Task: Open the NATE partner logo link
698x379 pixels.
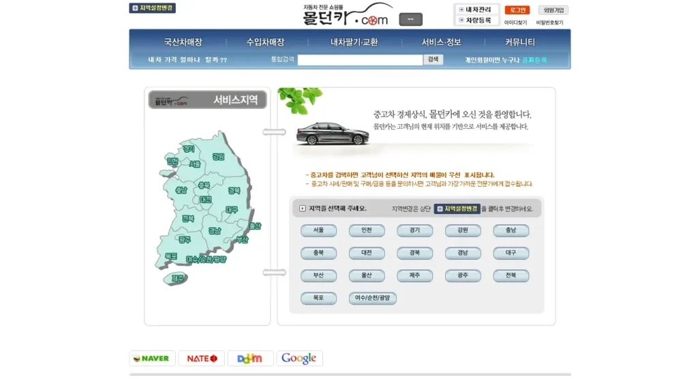Action: [x=202, y=359]
